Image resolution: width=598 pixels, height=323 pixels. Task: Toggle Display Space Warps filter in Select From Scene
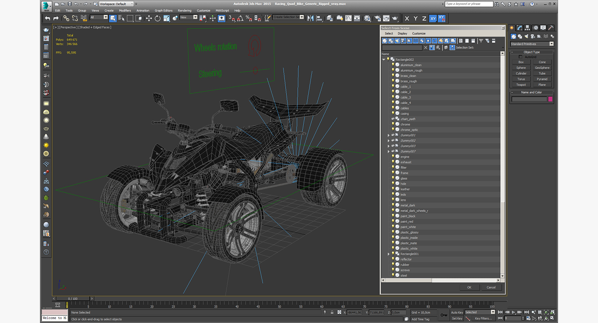pos(416,41)
